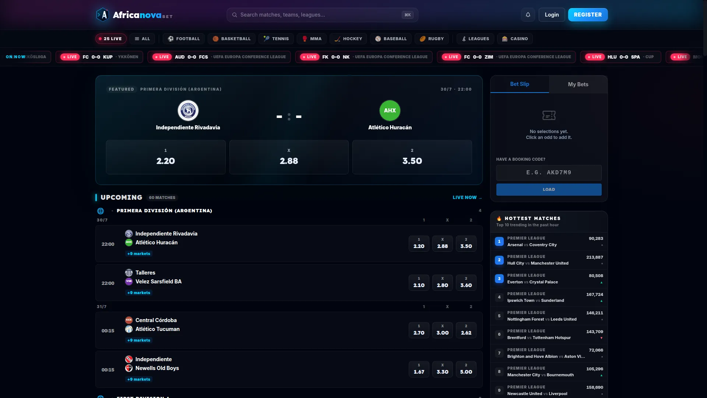Pick Talleres match draw odd 2.80

click(443, 283)
